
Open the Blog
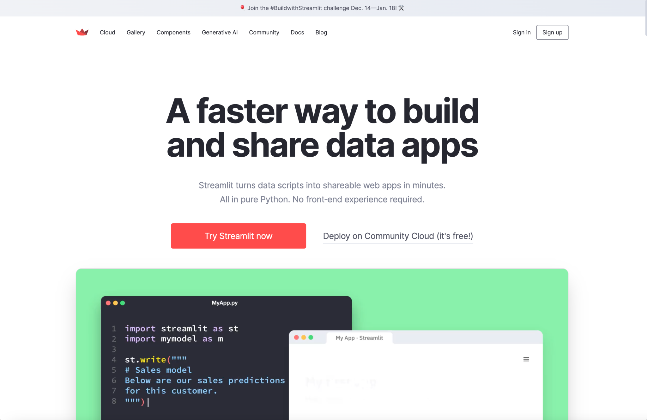coord(321,32)
